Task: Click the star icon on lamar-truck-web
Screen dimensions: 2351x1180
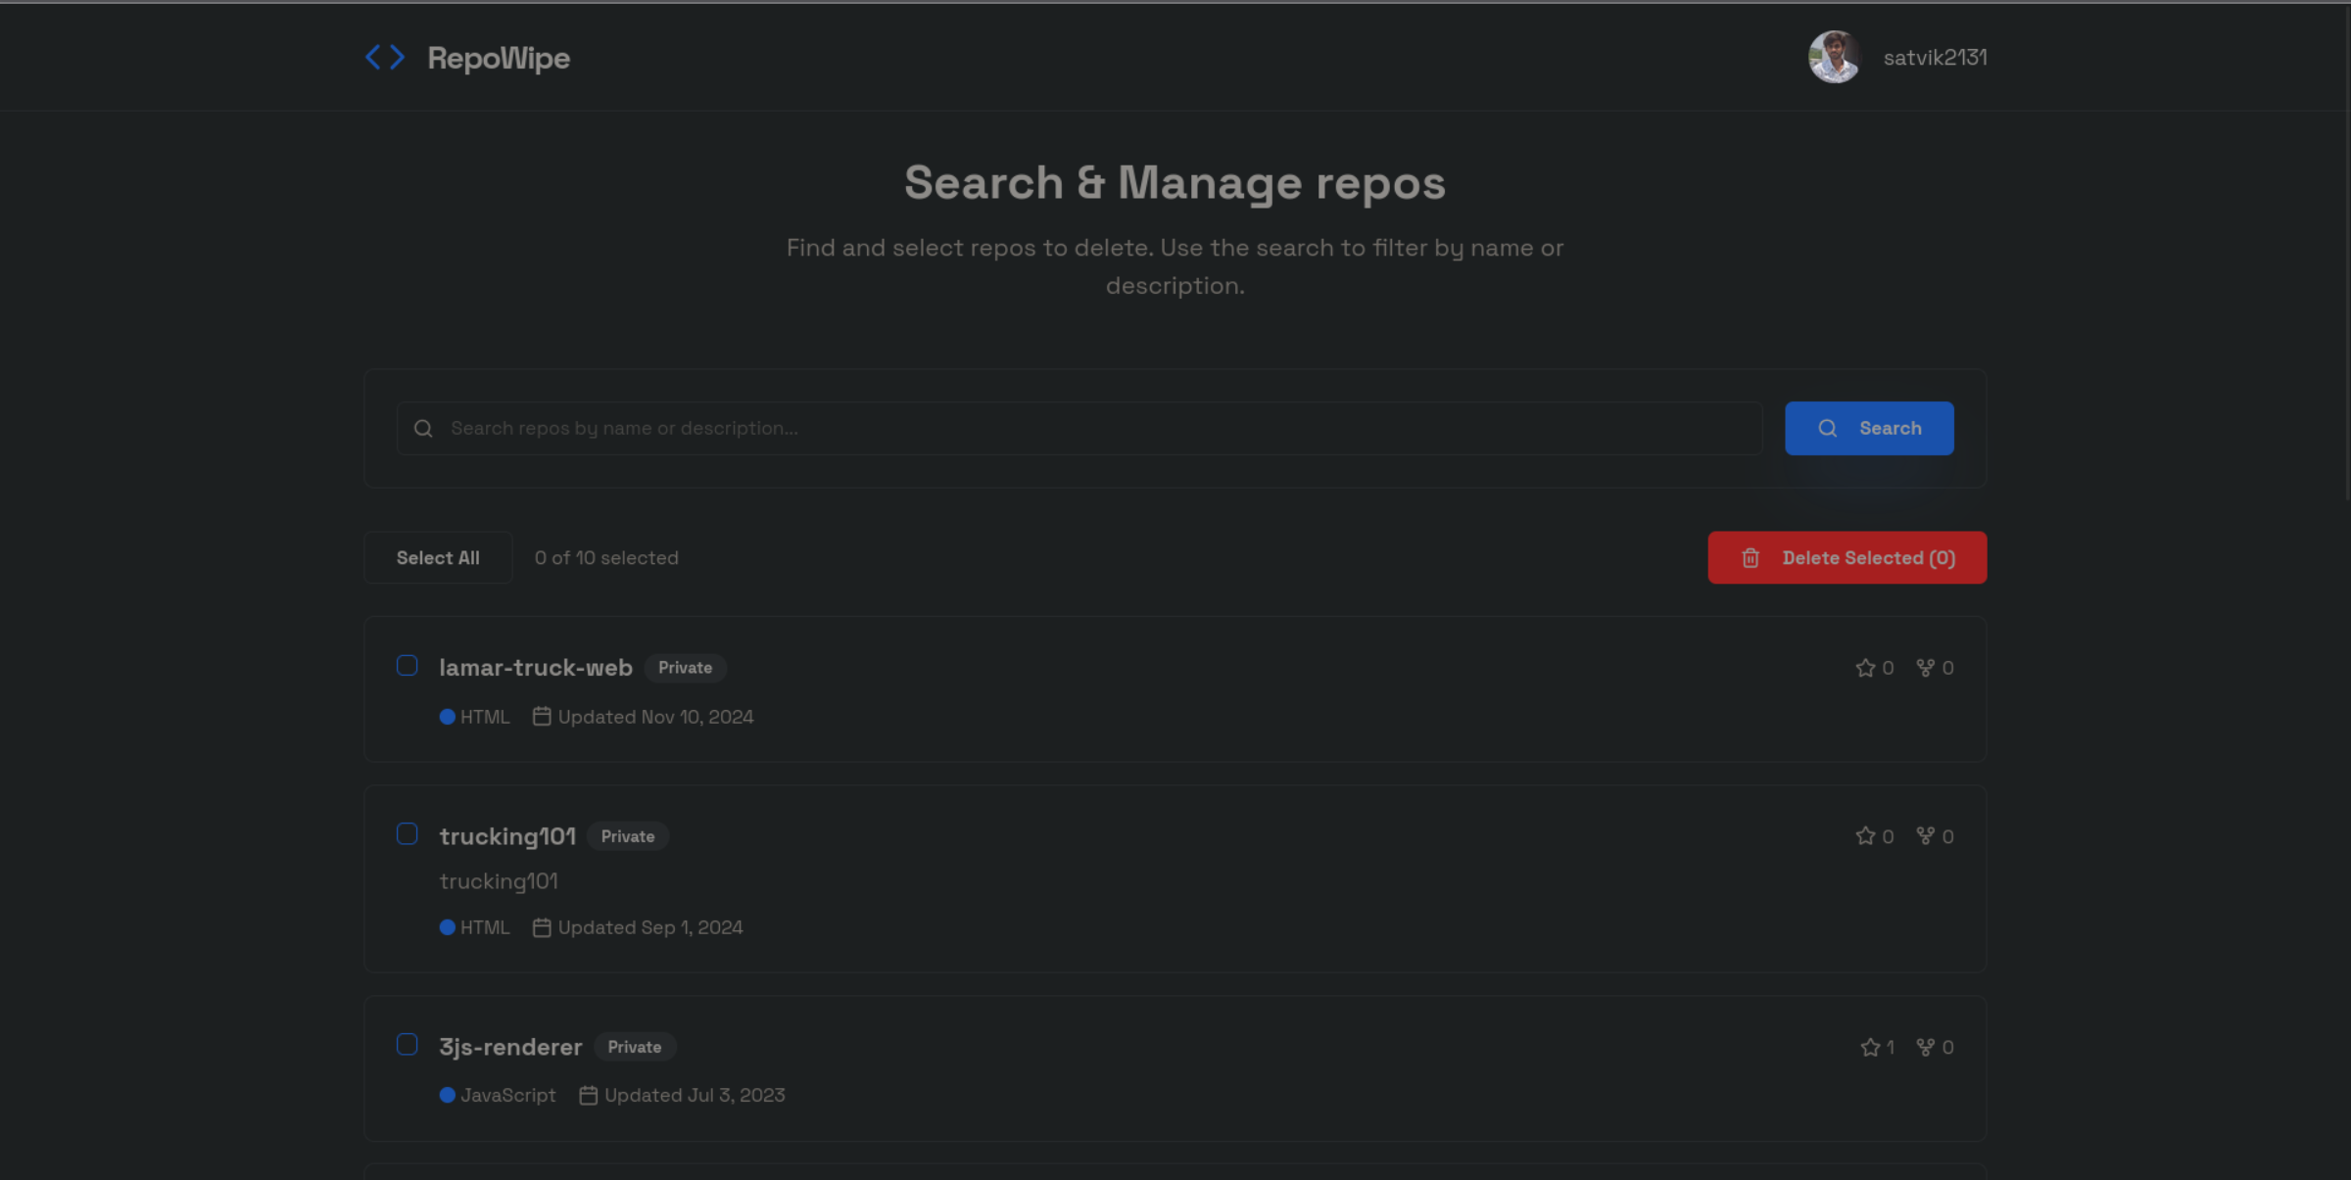Action: (1864, 668)
